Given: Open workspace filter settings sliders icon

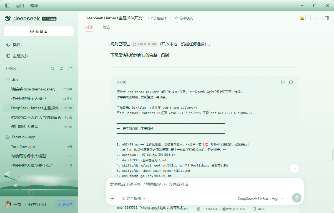Looking at the screenshot, I should [62, 69].
